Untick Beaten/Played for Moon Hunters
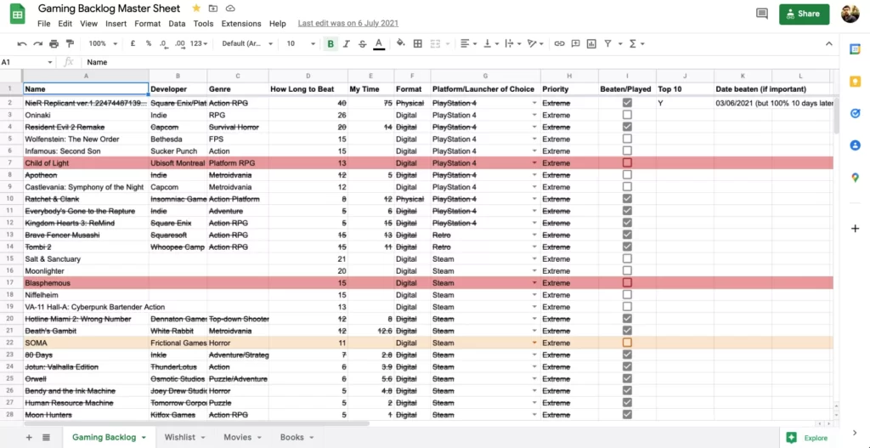Image resolution: width=870 pixels, height=448 pixels. coord(627,415)
